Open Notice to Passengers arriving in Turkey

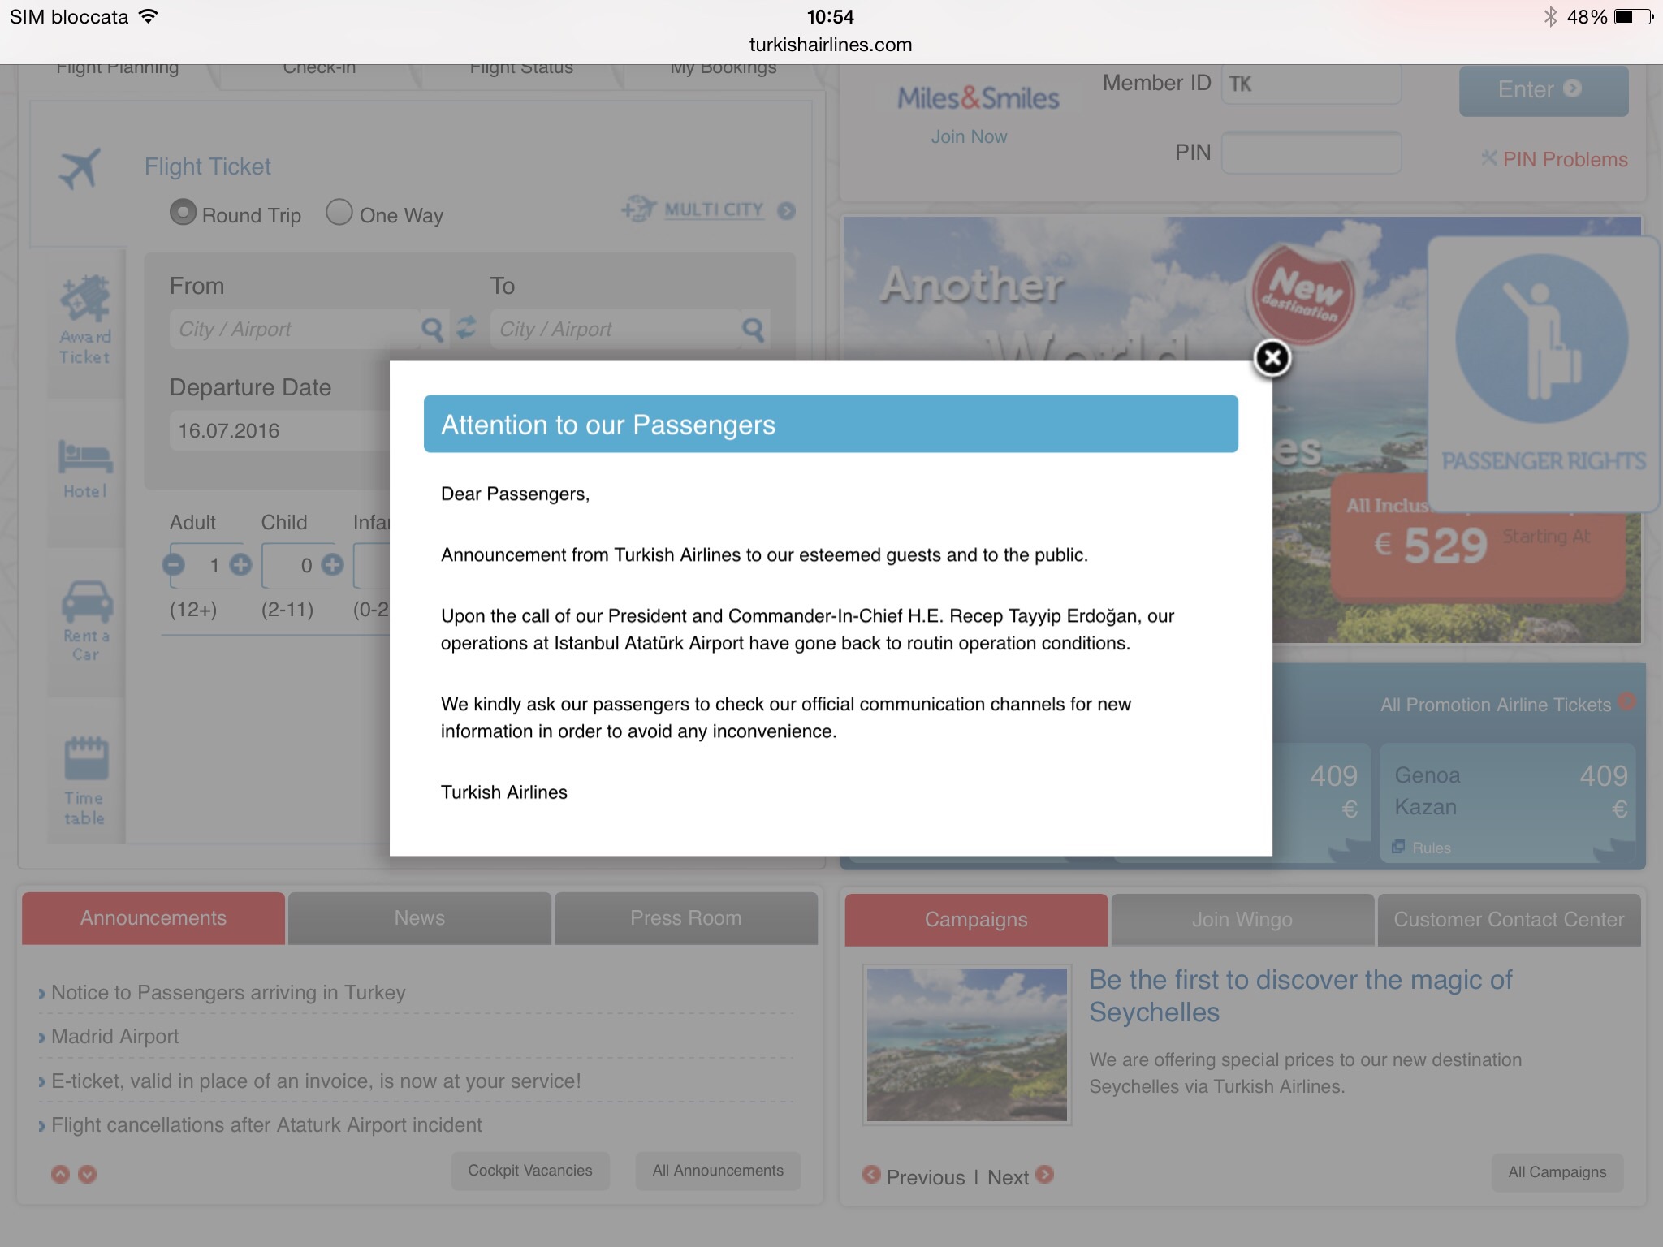tap(228, 992)
